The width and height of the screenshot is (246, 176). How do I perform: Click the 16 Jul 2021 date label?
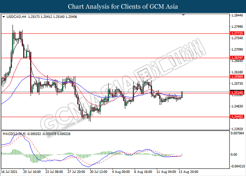(9, 172)
